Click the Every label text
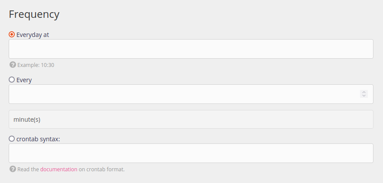 (24, 80)
